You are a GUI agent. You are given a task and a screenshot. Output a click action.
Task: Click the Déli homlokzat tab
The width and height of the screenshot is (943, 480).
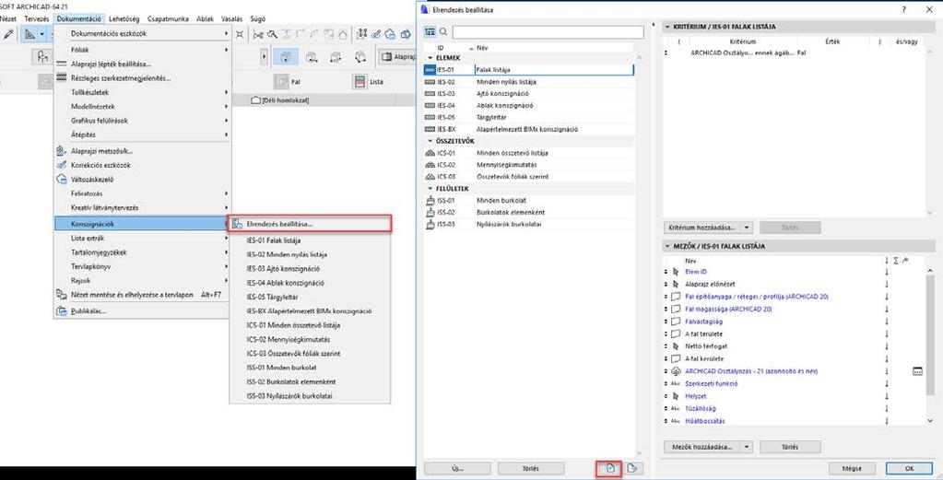point(279,100)
